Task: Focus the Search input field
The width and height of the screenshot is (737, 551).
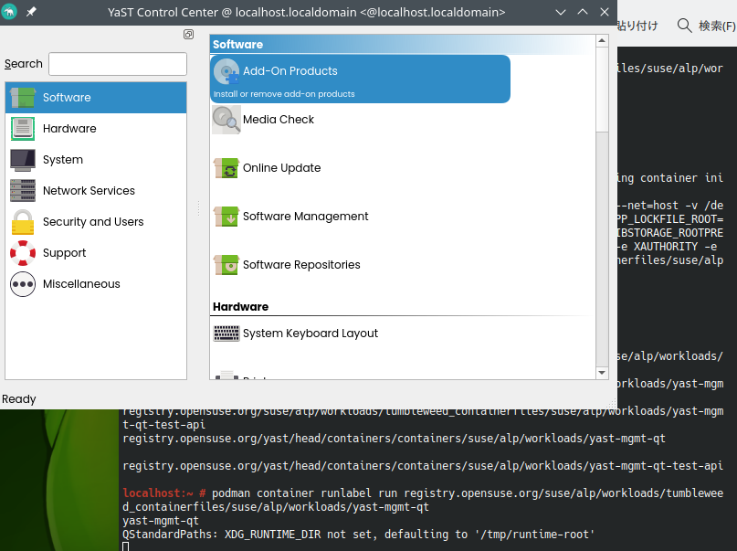Action: 118,64
